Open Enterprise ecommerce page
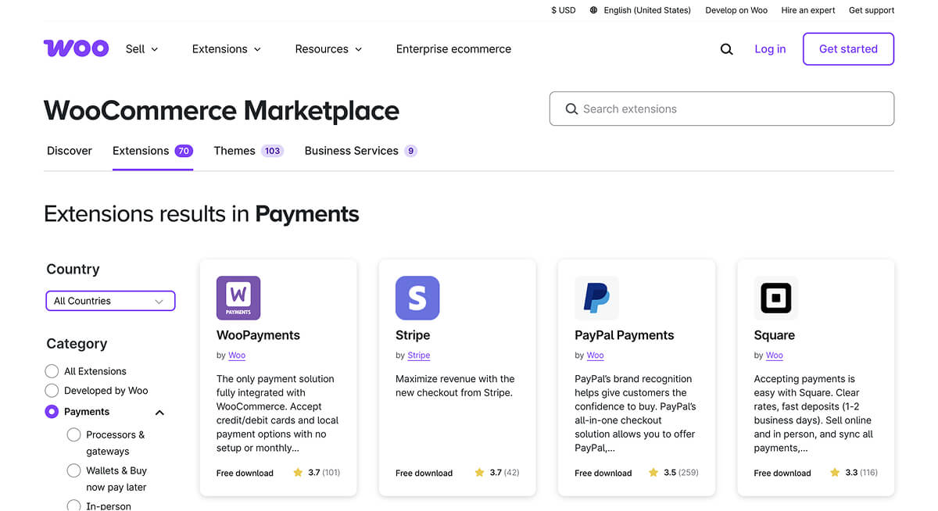This screenshot has width=938, height=511. pyautogui.click(x=453, y=49)
